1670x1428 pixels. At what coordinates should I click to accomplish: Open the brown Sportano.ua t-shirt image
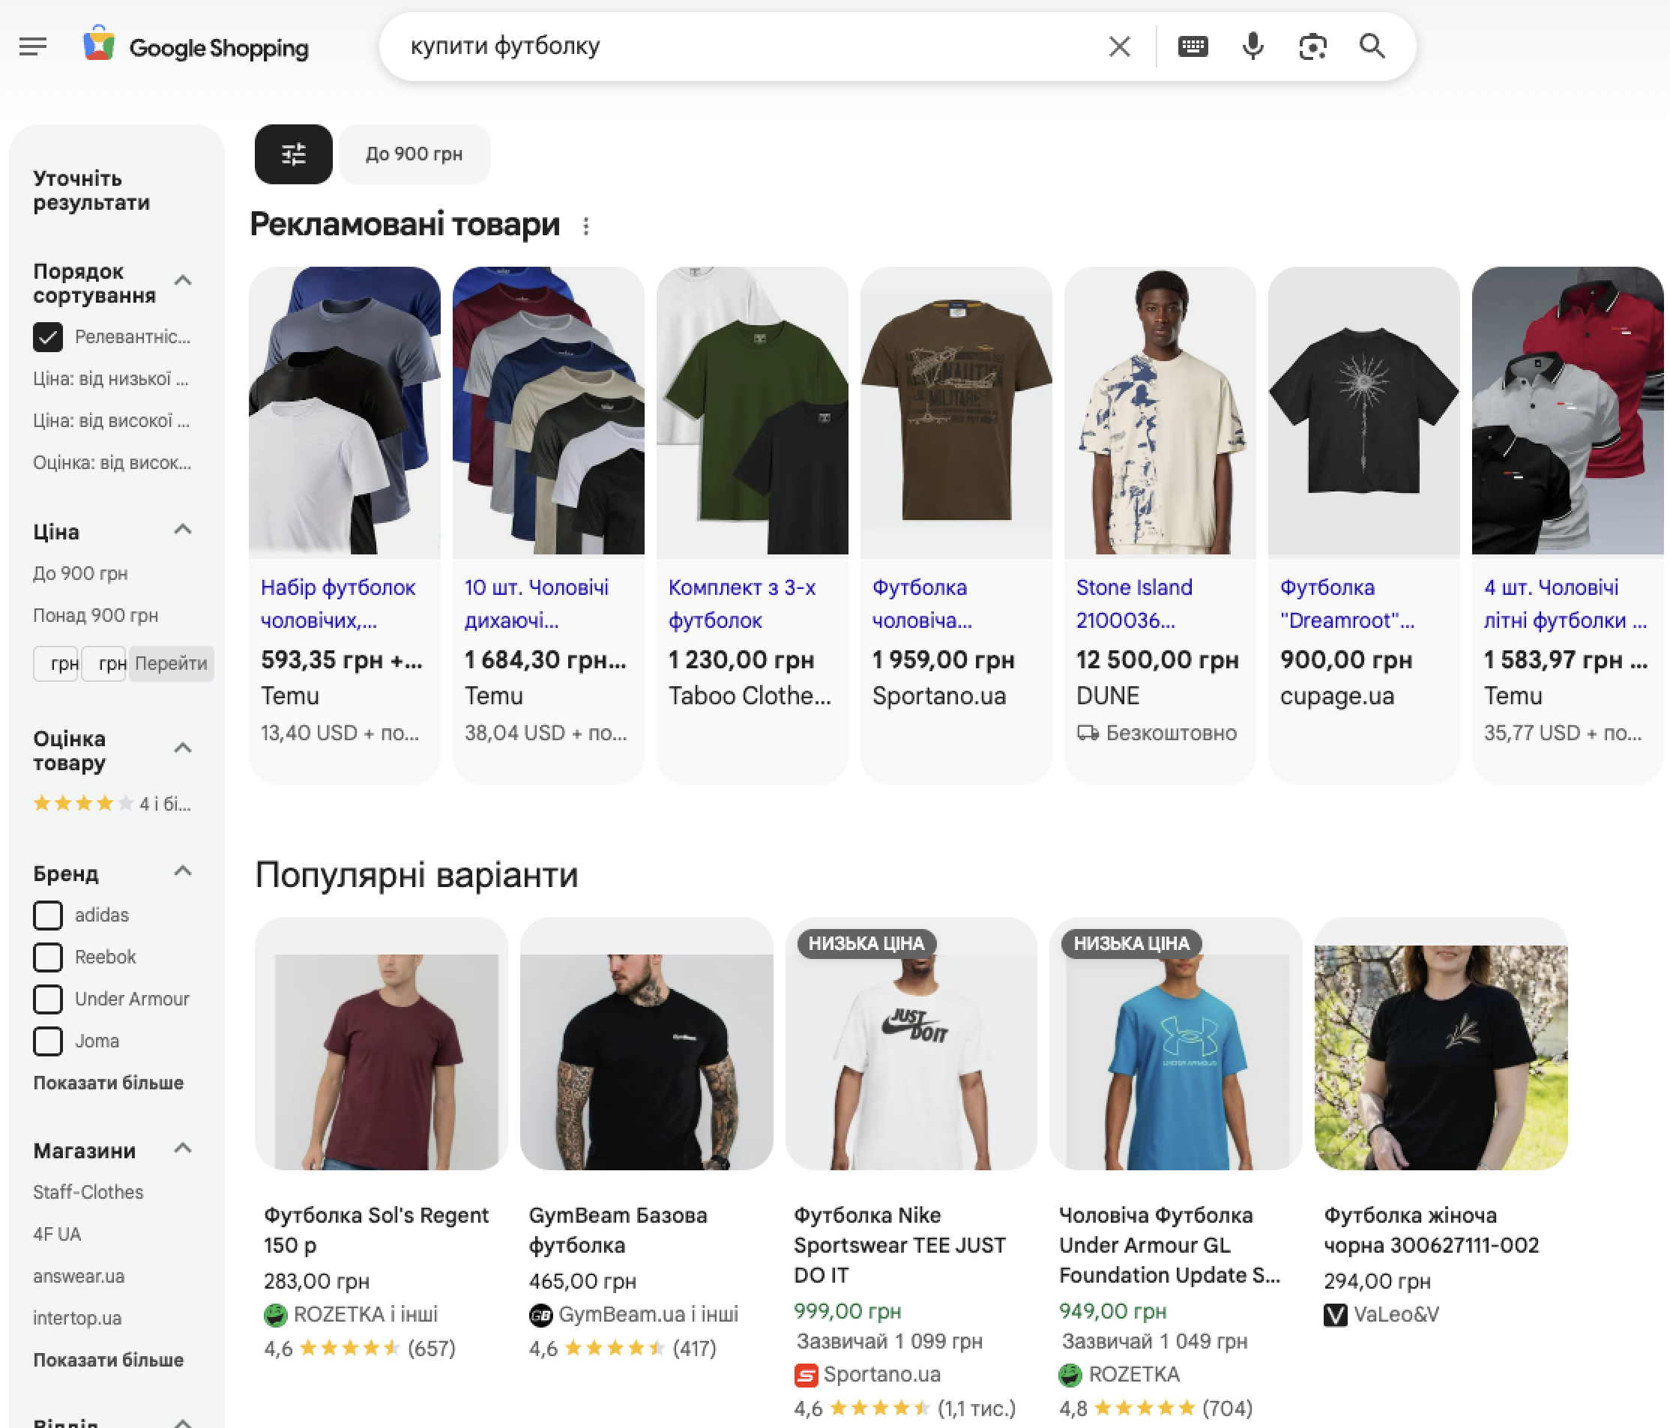click(956, 411)
